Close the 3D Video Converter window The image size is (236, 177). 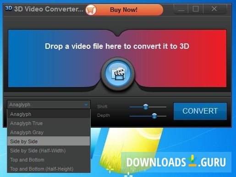pos(214,9)
